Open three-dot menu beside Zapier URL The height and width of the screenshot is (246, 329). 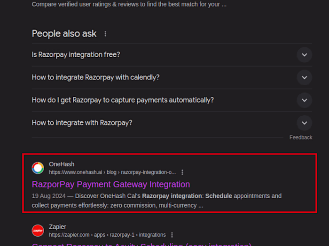tap(172, 235)
